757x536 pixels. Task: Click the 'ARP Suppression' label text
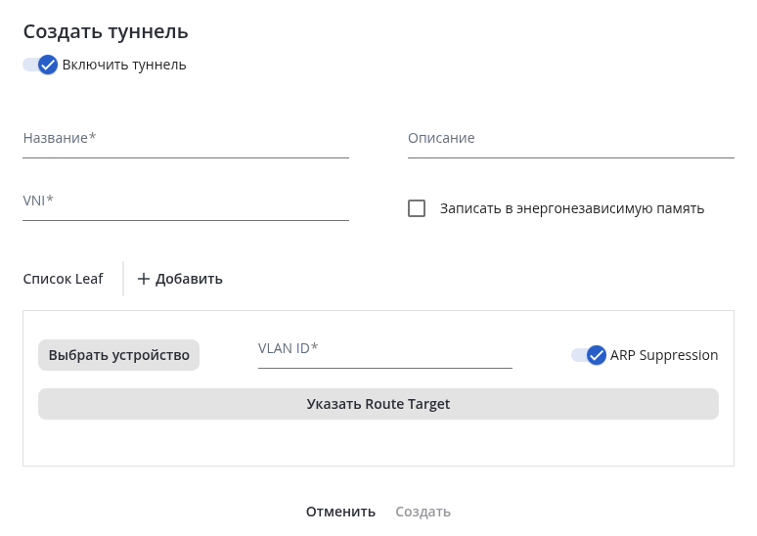click(664, 355)
